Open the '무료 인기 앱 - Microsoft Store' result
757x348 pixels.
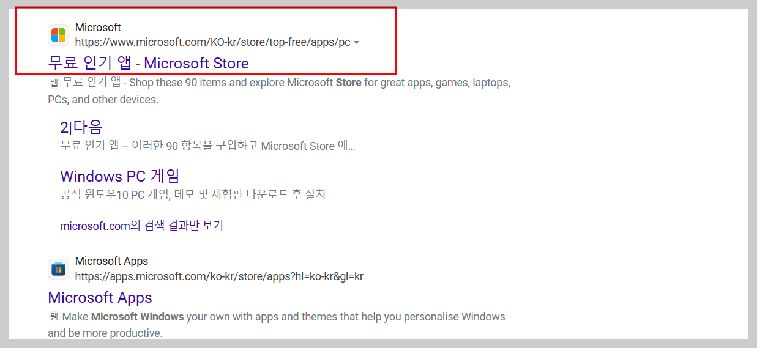[x=148, y=63]
